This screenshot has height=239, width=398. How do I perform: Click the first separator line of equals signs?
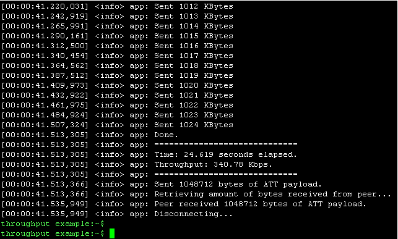[226, 145]
